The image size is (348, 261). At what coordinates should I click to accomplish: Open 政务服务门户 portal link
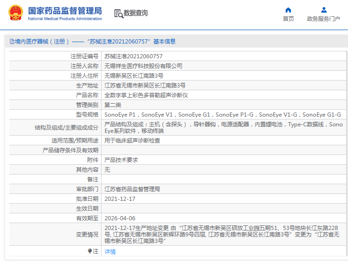(323, 19)
